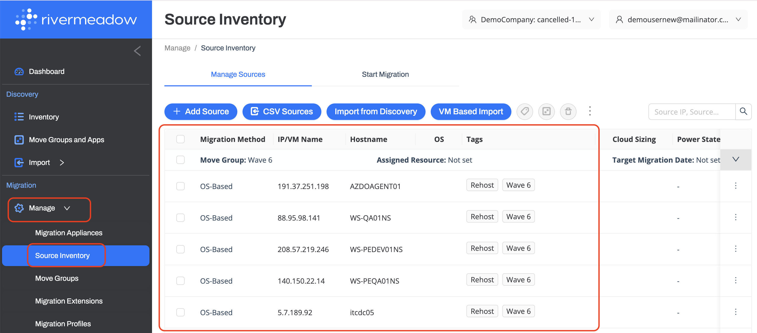Open row actions for WS-PEDEV01NS
Viewport: 757px width, 333px height.
[736, 249]
